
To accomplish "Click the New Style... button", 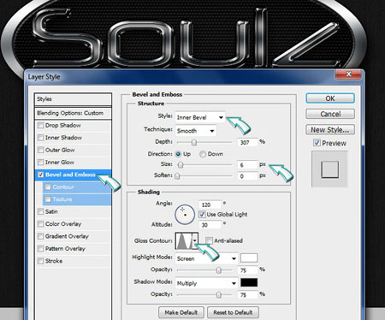I will pyautogui.click(x=330, y=130).
